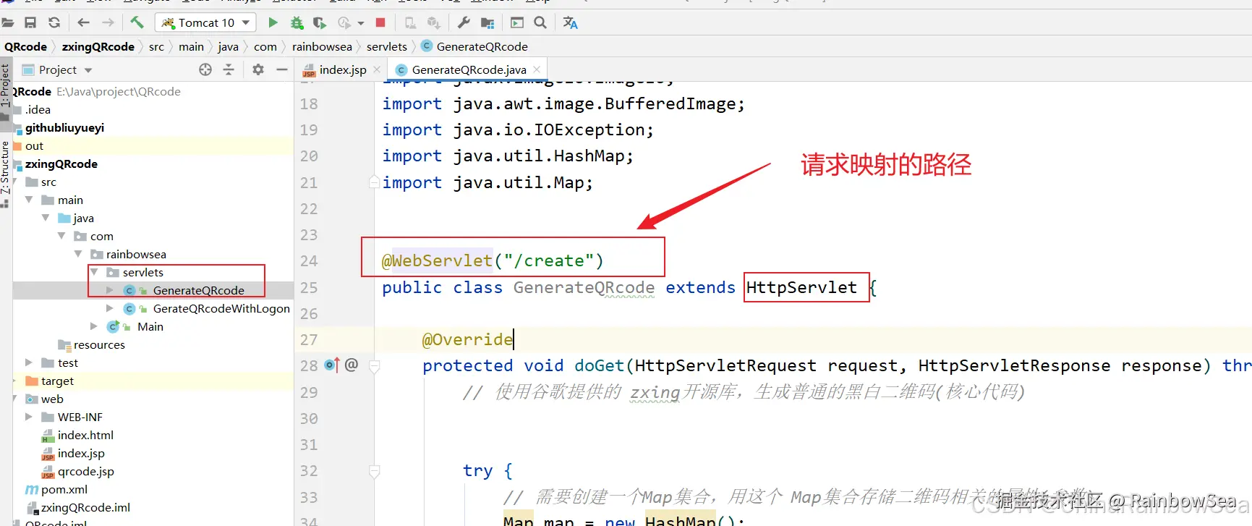The height and width of the screenshot is (526, 1252).
Task: Build project with the green hammer icon
Action: [137, 23]
